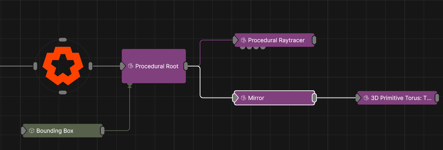Click the cube icon on Procedural Raytracer
Screen dimensions: 443x150
coord(243,40)
